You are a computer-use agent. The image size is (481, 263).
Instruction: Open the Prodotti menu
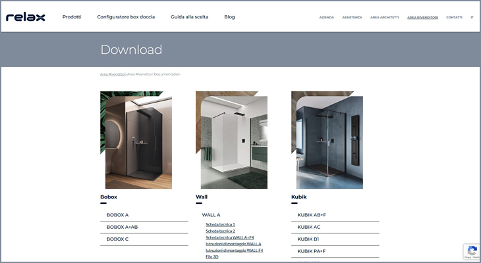(72, 17)
